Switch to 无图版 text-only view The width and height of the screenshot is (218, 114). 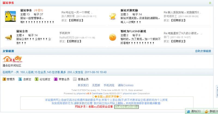[x=96, y=85]
